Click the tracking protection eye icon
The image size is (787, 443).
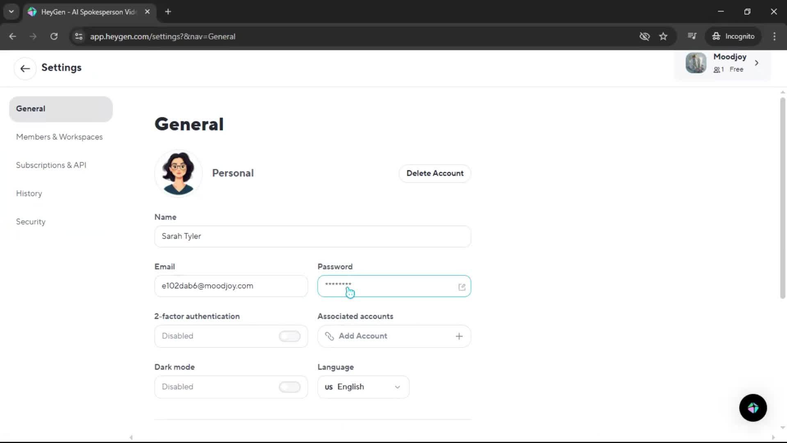pyautogui.click(x=644, y=37)
